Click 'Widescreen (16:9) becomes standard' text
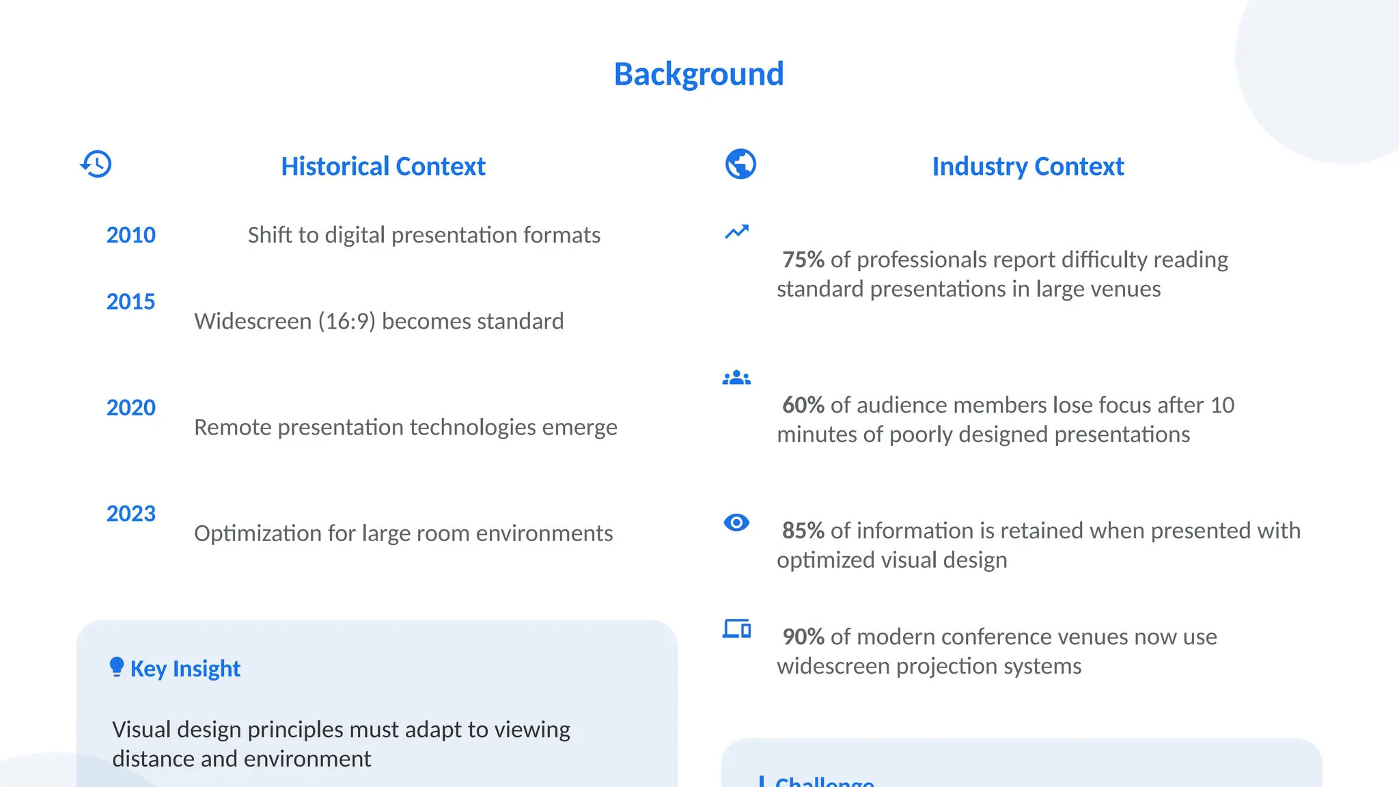This screenshot has width=1399, height=787. coord(378,321)
